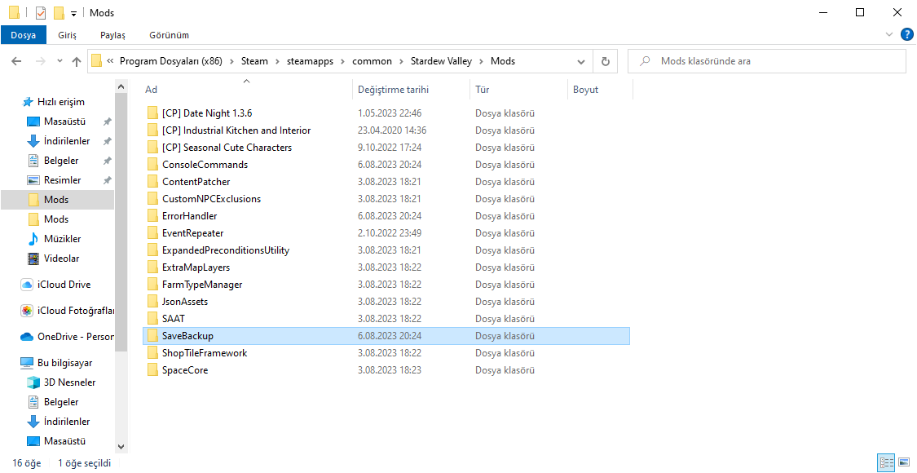The width and height of the screenshot is (917, 473).
Task: Select the ShopTileFramework folder
Action: pos(204,353)
